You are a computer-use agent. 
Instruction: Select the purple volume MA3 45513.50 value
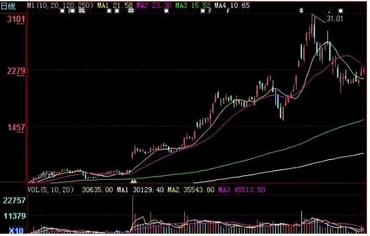click(242, 190)
